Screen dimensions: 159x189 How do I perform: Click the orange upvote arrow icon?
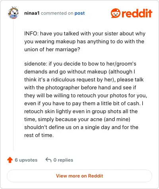pyautogui.click(x=10, y=160)
